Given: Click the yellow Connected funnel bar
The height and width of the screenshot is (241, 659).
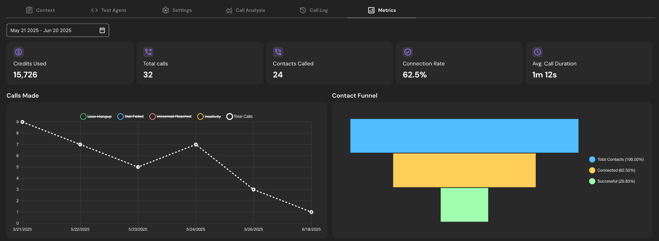Looking at the screenshot, I should click(x=464, y=170).
